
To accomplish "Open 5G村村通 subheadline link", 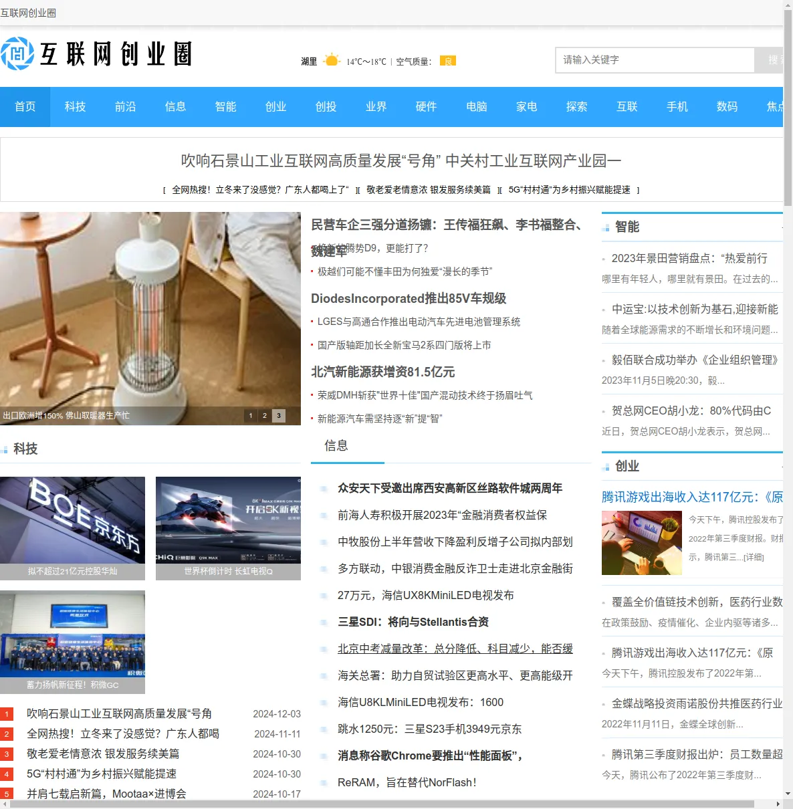I will click(569, 190).
